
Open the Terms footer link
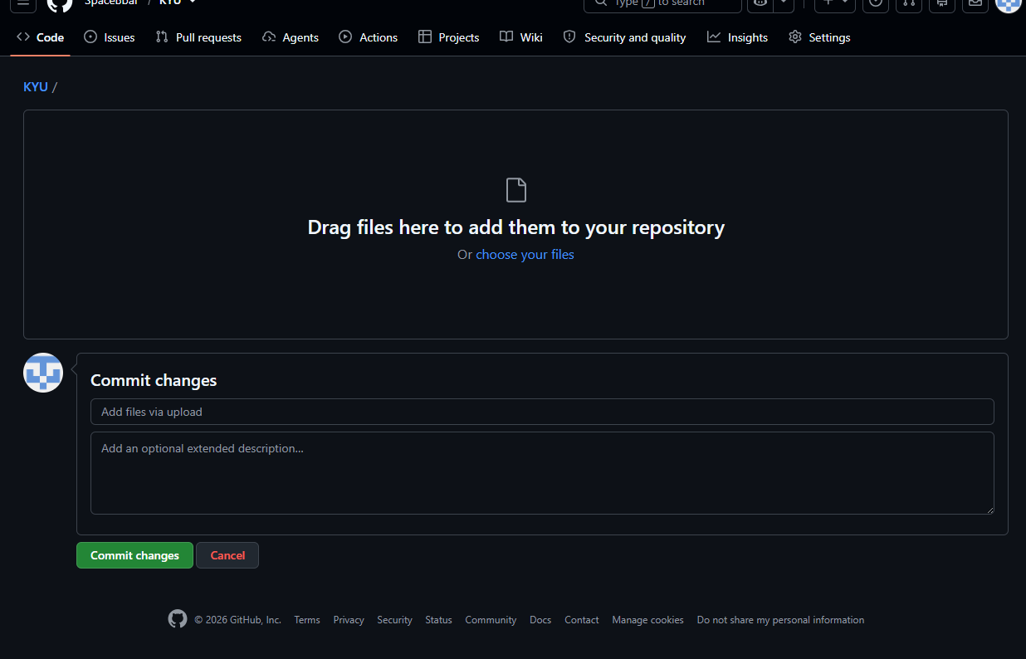pyautogui.click(x=307, y=620)
